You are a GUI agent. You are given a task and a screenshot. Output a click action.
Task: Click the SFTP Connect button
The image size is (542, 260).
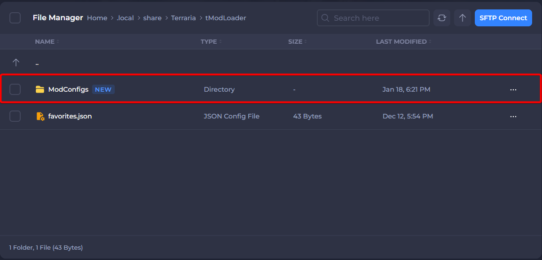503,18
